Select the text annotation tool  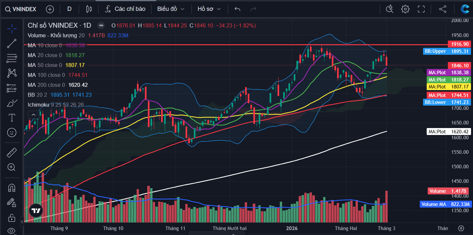[x=12, y=117]
